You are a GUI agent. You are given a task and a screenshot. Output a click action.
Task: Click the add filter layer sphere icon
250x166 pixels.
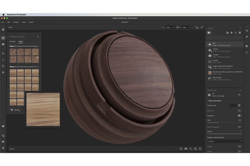coord(227,33)
